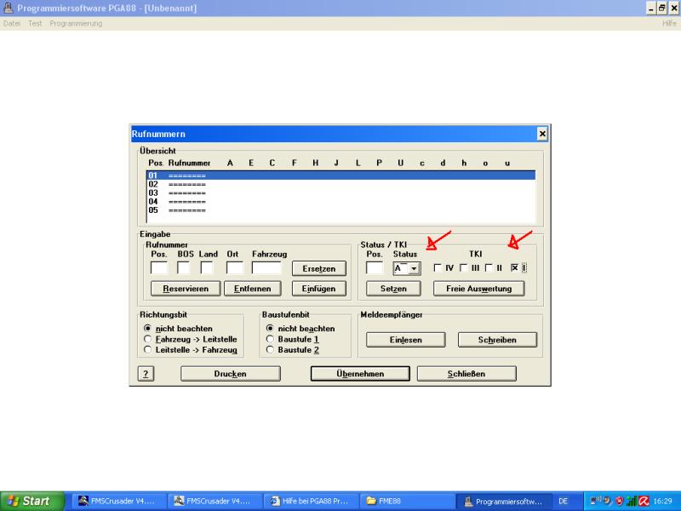The height and width of the screenshot is (511, 681).
Task: Click the Einlesen button
Action: click(405, 340)
